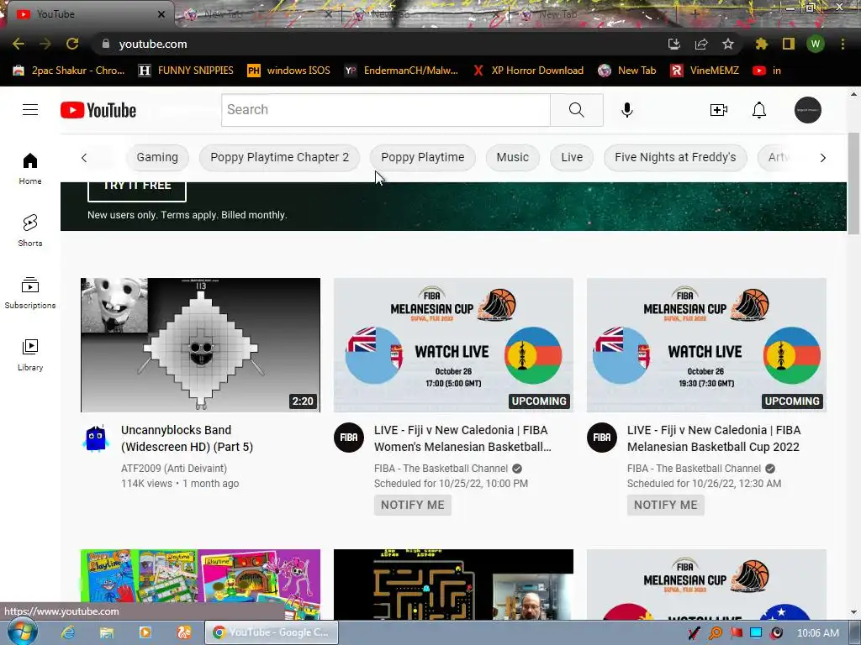Open the 19:30 Fiji v New Caledonia thumbnail
Viewport: 861px width, 645px height.
706,345
